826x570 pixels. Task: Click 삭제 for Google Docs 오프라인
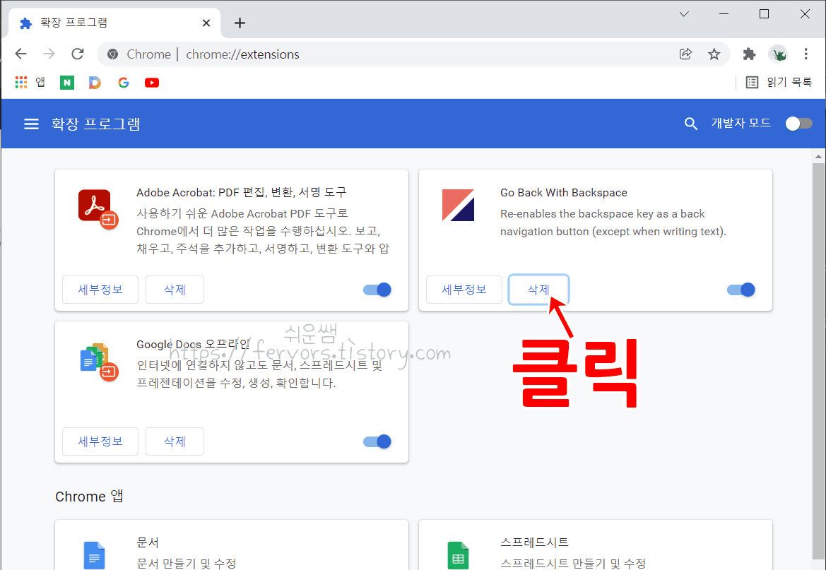coord(175,441)
